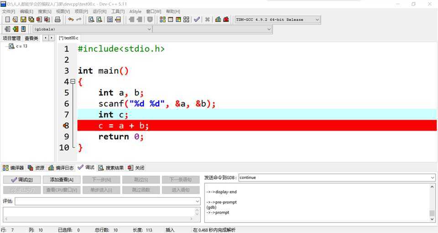Click the 添加查看[A] button
This screenshot has width=438, height=233.
[x=62, y=180]
